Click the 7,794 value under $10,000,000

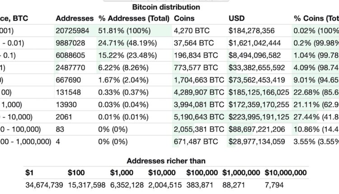pos(273,185)
